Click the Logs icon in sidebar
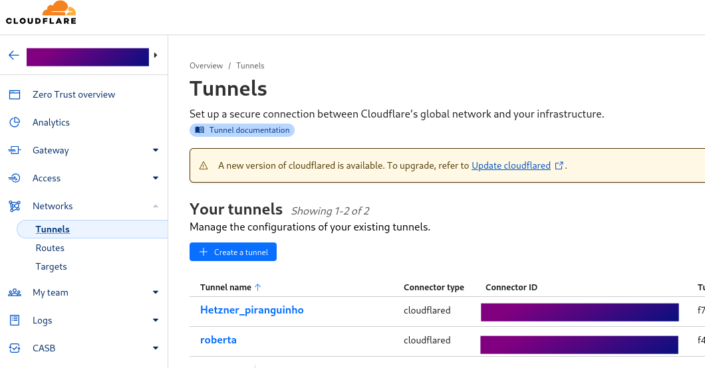Viewport: 705px width, 368px height. click(x=15, y=320)
